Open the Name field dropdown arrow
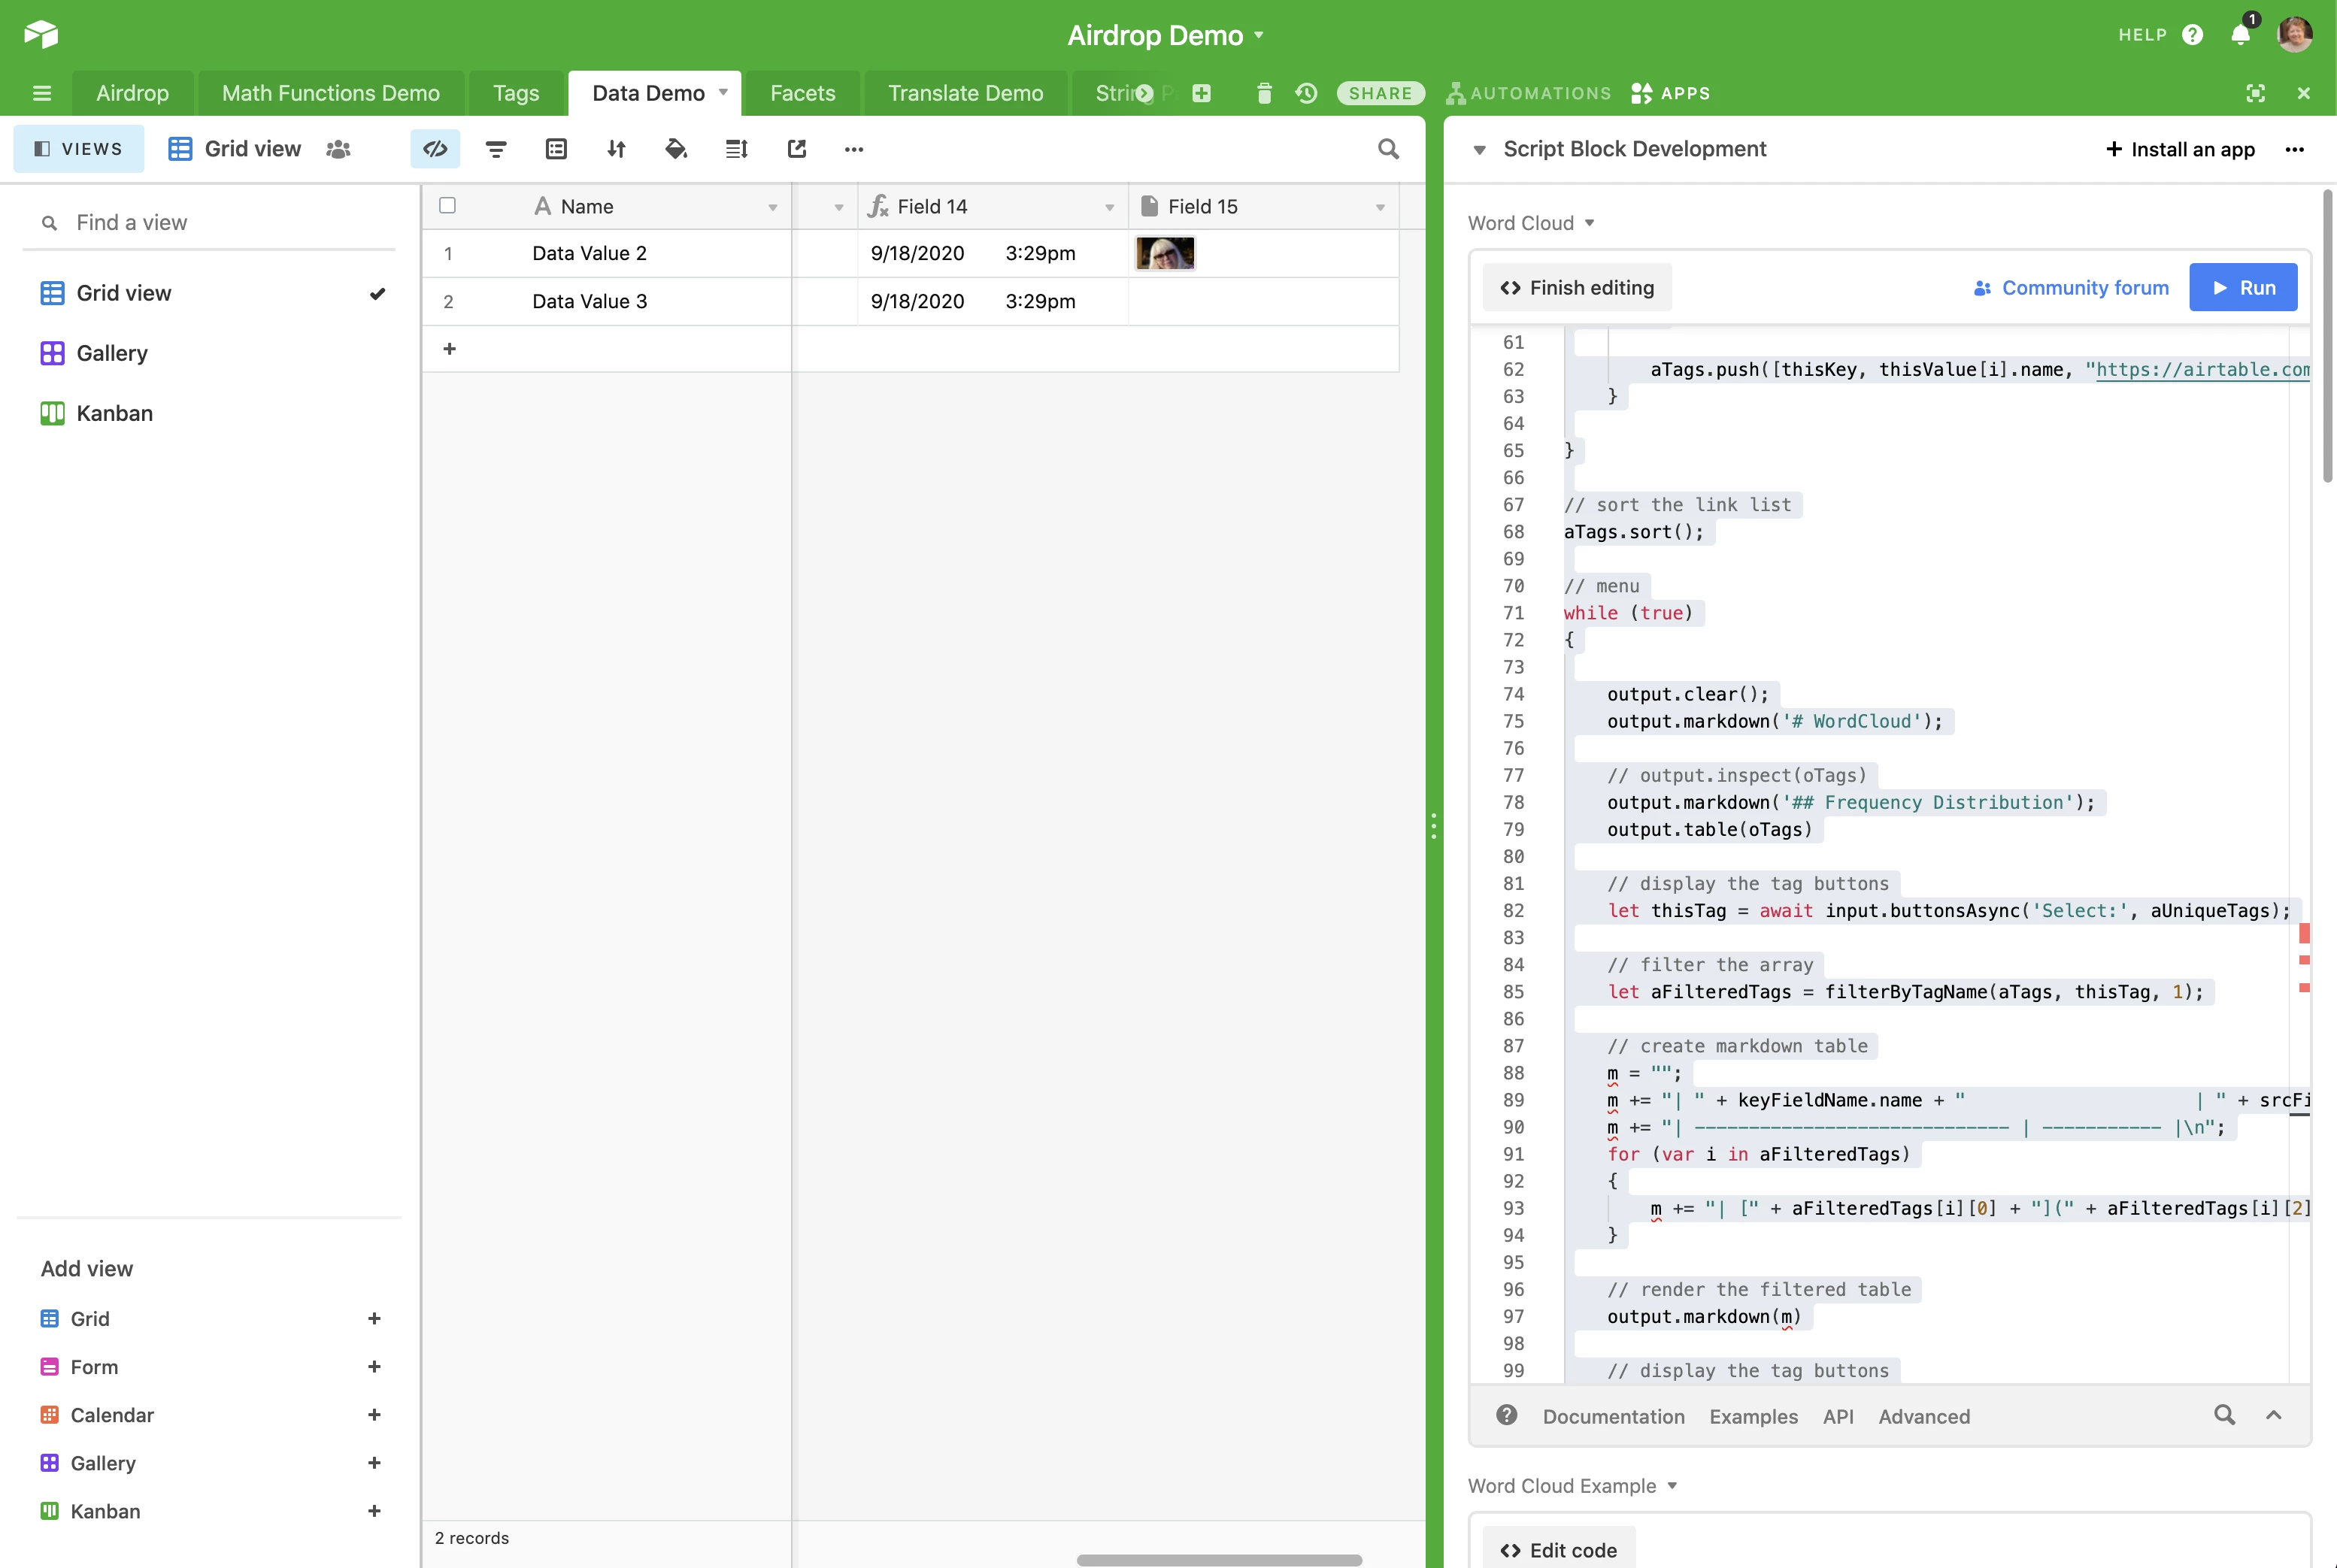The width and height of the screenshot is (2337, 1568). pos(772,207)
